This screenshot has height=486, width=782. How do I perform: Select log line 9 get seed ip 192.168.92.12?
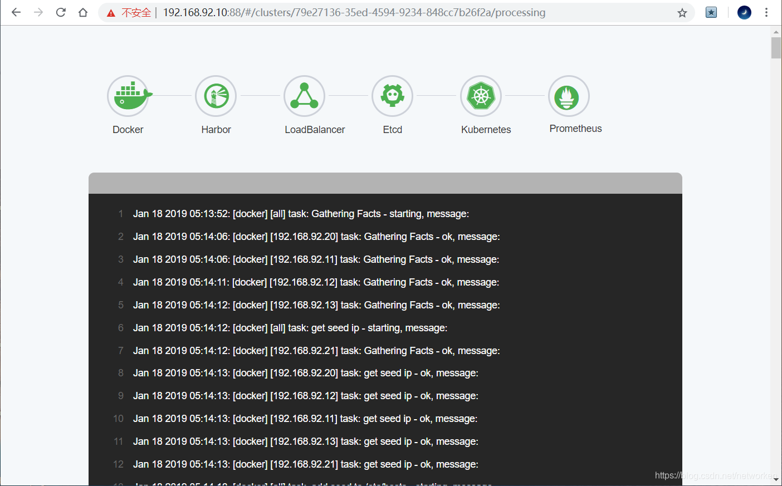[x=306, y=396]
